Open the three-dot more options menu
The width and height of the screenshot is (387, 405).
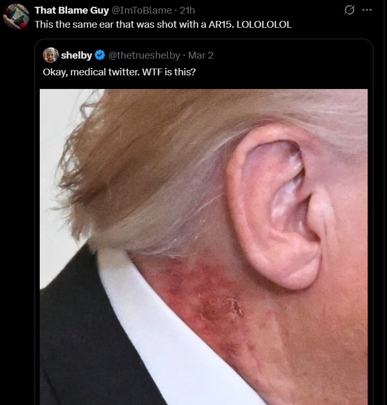click(x=367, y=10)
